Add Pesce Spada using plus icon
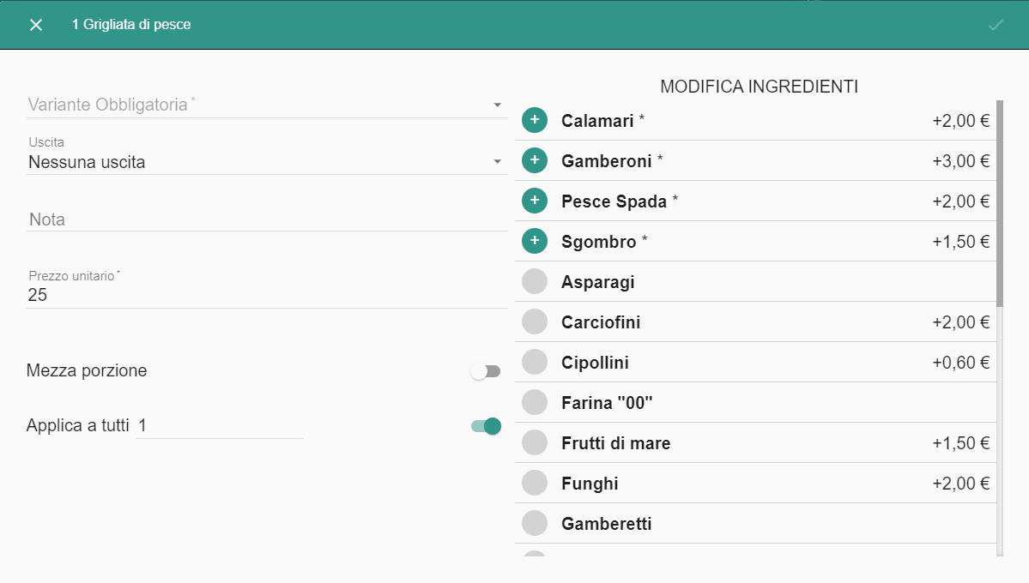This screenshot has height=583, width=1029. pyautogui.click(x=534, y=201)
